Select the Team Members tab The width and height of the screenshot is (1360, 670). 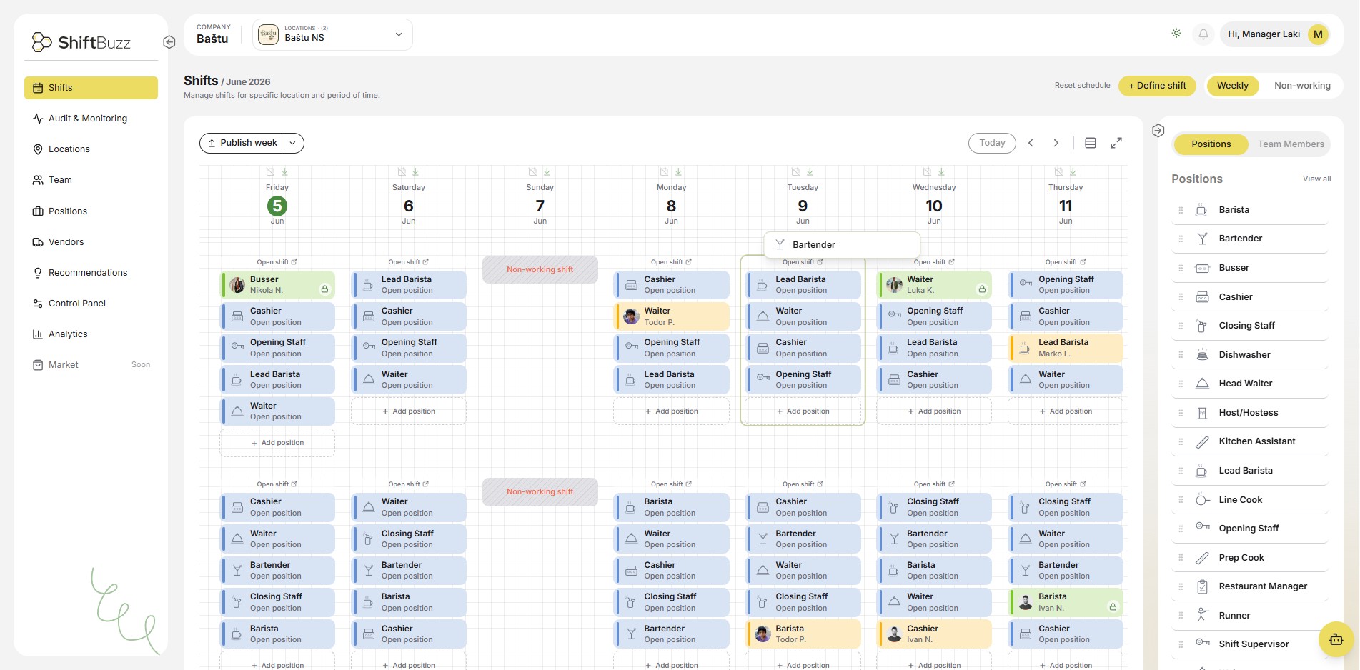click(1291, 144)
